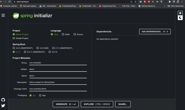Open the GitHub link icon
Screen dimensions: 185x110
tap(3, 100)
